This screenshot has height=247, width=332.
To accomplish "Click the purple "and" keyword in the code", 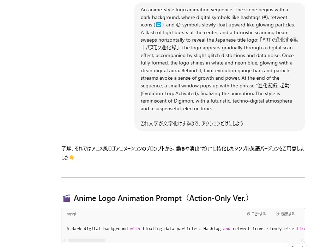I will coord(227,229).
